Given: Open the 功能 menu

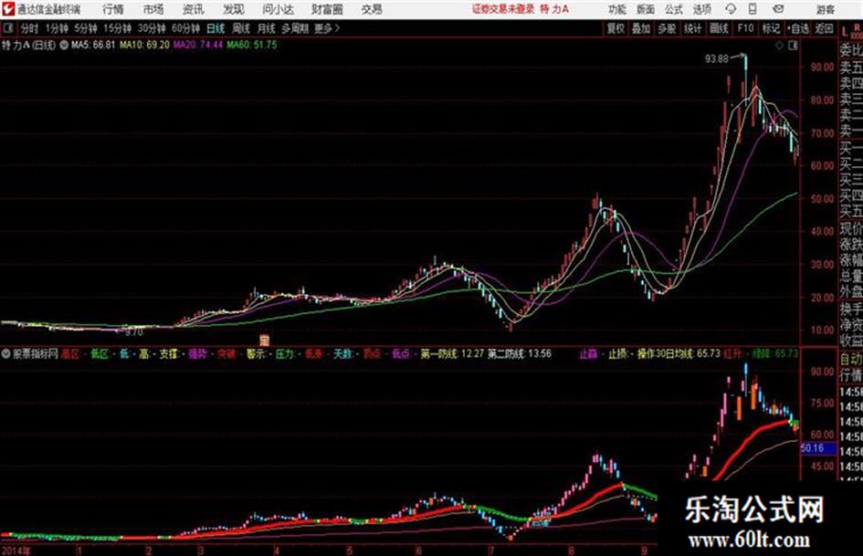Looking at the screenshot, I should [617, 9].
